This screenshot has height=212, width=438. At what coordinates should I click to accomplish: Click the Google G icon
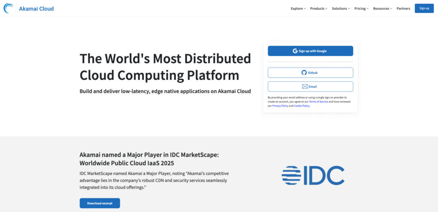pyautogui.click(x=295, y=51)
